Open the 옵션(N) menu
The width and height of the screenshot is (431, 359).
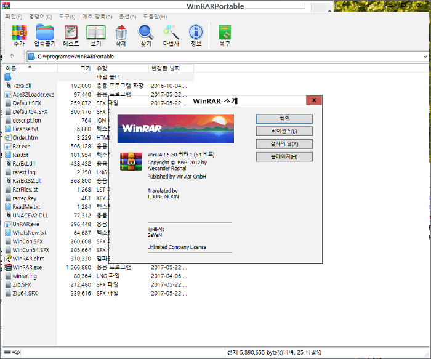pos(127,17)
